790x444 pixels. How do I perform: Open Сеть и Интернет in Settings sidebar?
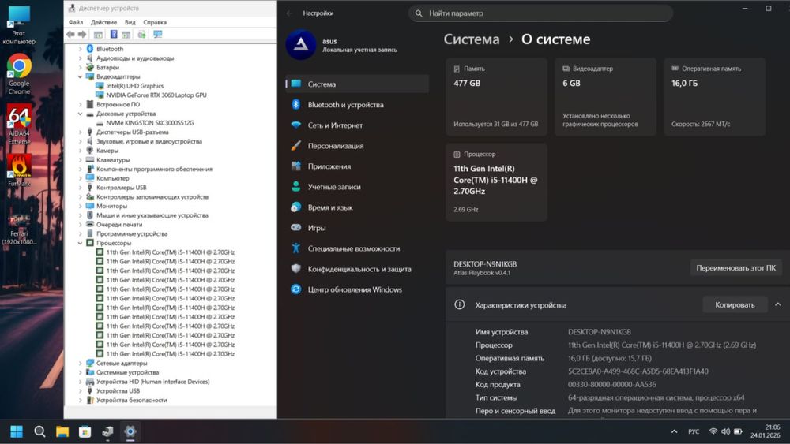(x=357, y=125)
